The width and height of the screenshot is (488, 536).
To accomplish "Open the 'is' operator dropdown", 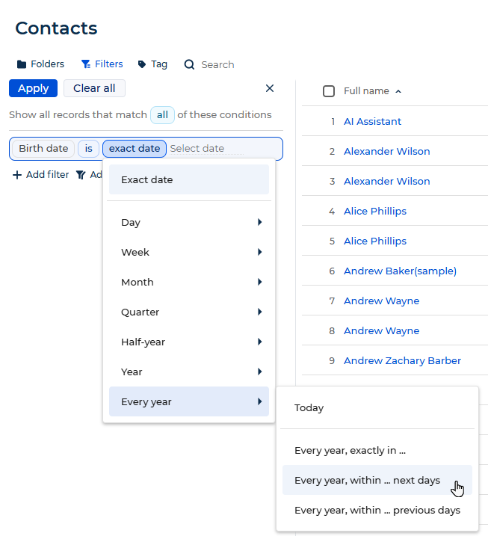I will coord(88,149).
